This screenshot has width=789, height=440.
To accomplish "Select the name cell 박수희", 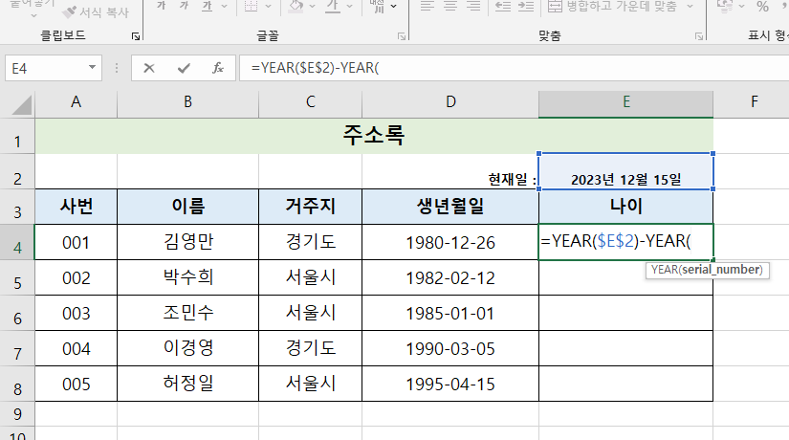I will [187, 278].
